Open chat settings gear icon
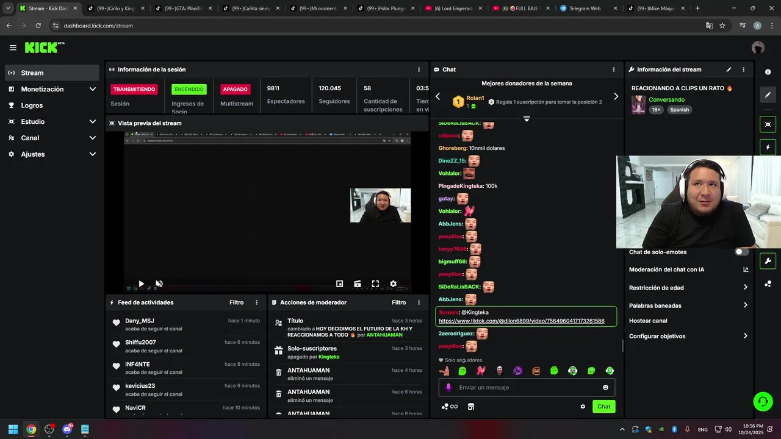Screen dimensions: 781x439 coord(583,407)
